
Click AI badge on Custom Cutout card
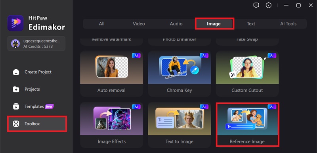tap(272, 56)
